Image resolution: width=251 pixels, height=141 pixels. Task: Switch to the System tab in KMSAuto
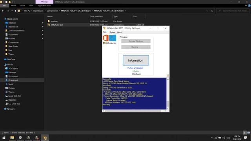112,32
